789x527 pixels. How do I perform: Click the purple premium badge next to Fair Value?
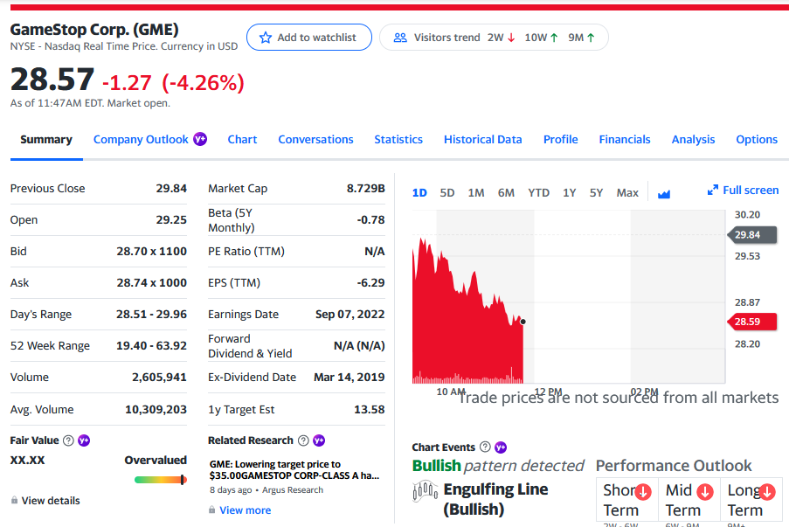point(84,440)
